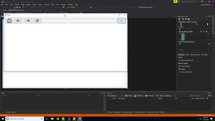
Task: Open the Tools menu
Action: click(53, 4)
